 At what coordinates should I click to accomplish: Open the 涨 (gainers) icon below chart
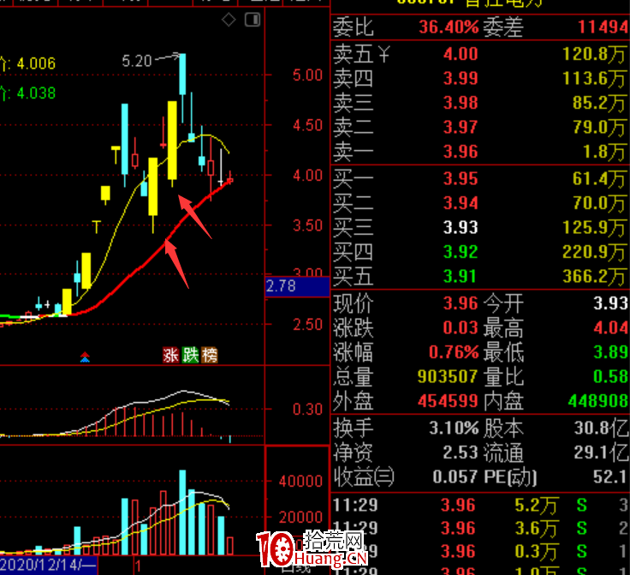coord(170,355)
